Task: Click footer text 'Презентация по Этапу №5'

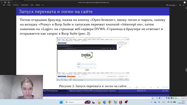Action: tap(93, 91)
